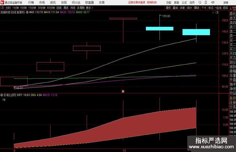Viewport: 236px width, 152px height.
Task: Open the 资讯 menu
Action: [x=53, y=2]
